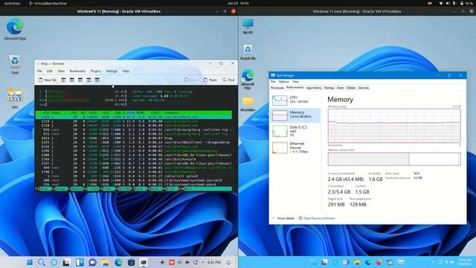Screen dimensions: 476x268
Task: Expand hidden tray icons chevron in WindowsFX taskbar
Action: coord(203,262)
